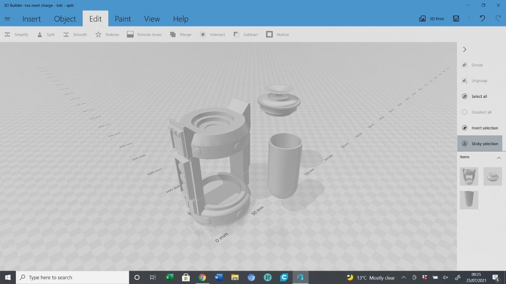Launch Excel from the taskbar
Viewport: 506px width, 284px height.
pyautogui.click(x=169, y=277)
